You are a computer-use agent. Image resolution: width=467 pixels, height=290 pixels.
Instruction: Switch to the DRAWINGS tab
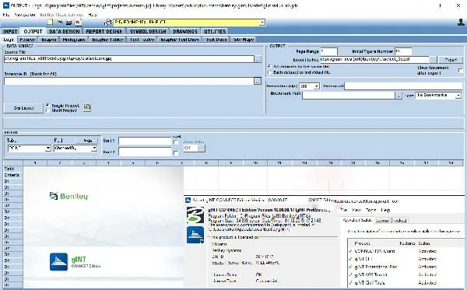185,31
